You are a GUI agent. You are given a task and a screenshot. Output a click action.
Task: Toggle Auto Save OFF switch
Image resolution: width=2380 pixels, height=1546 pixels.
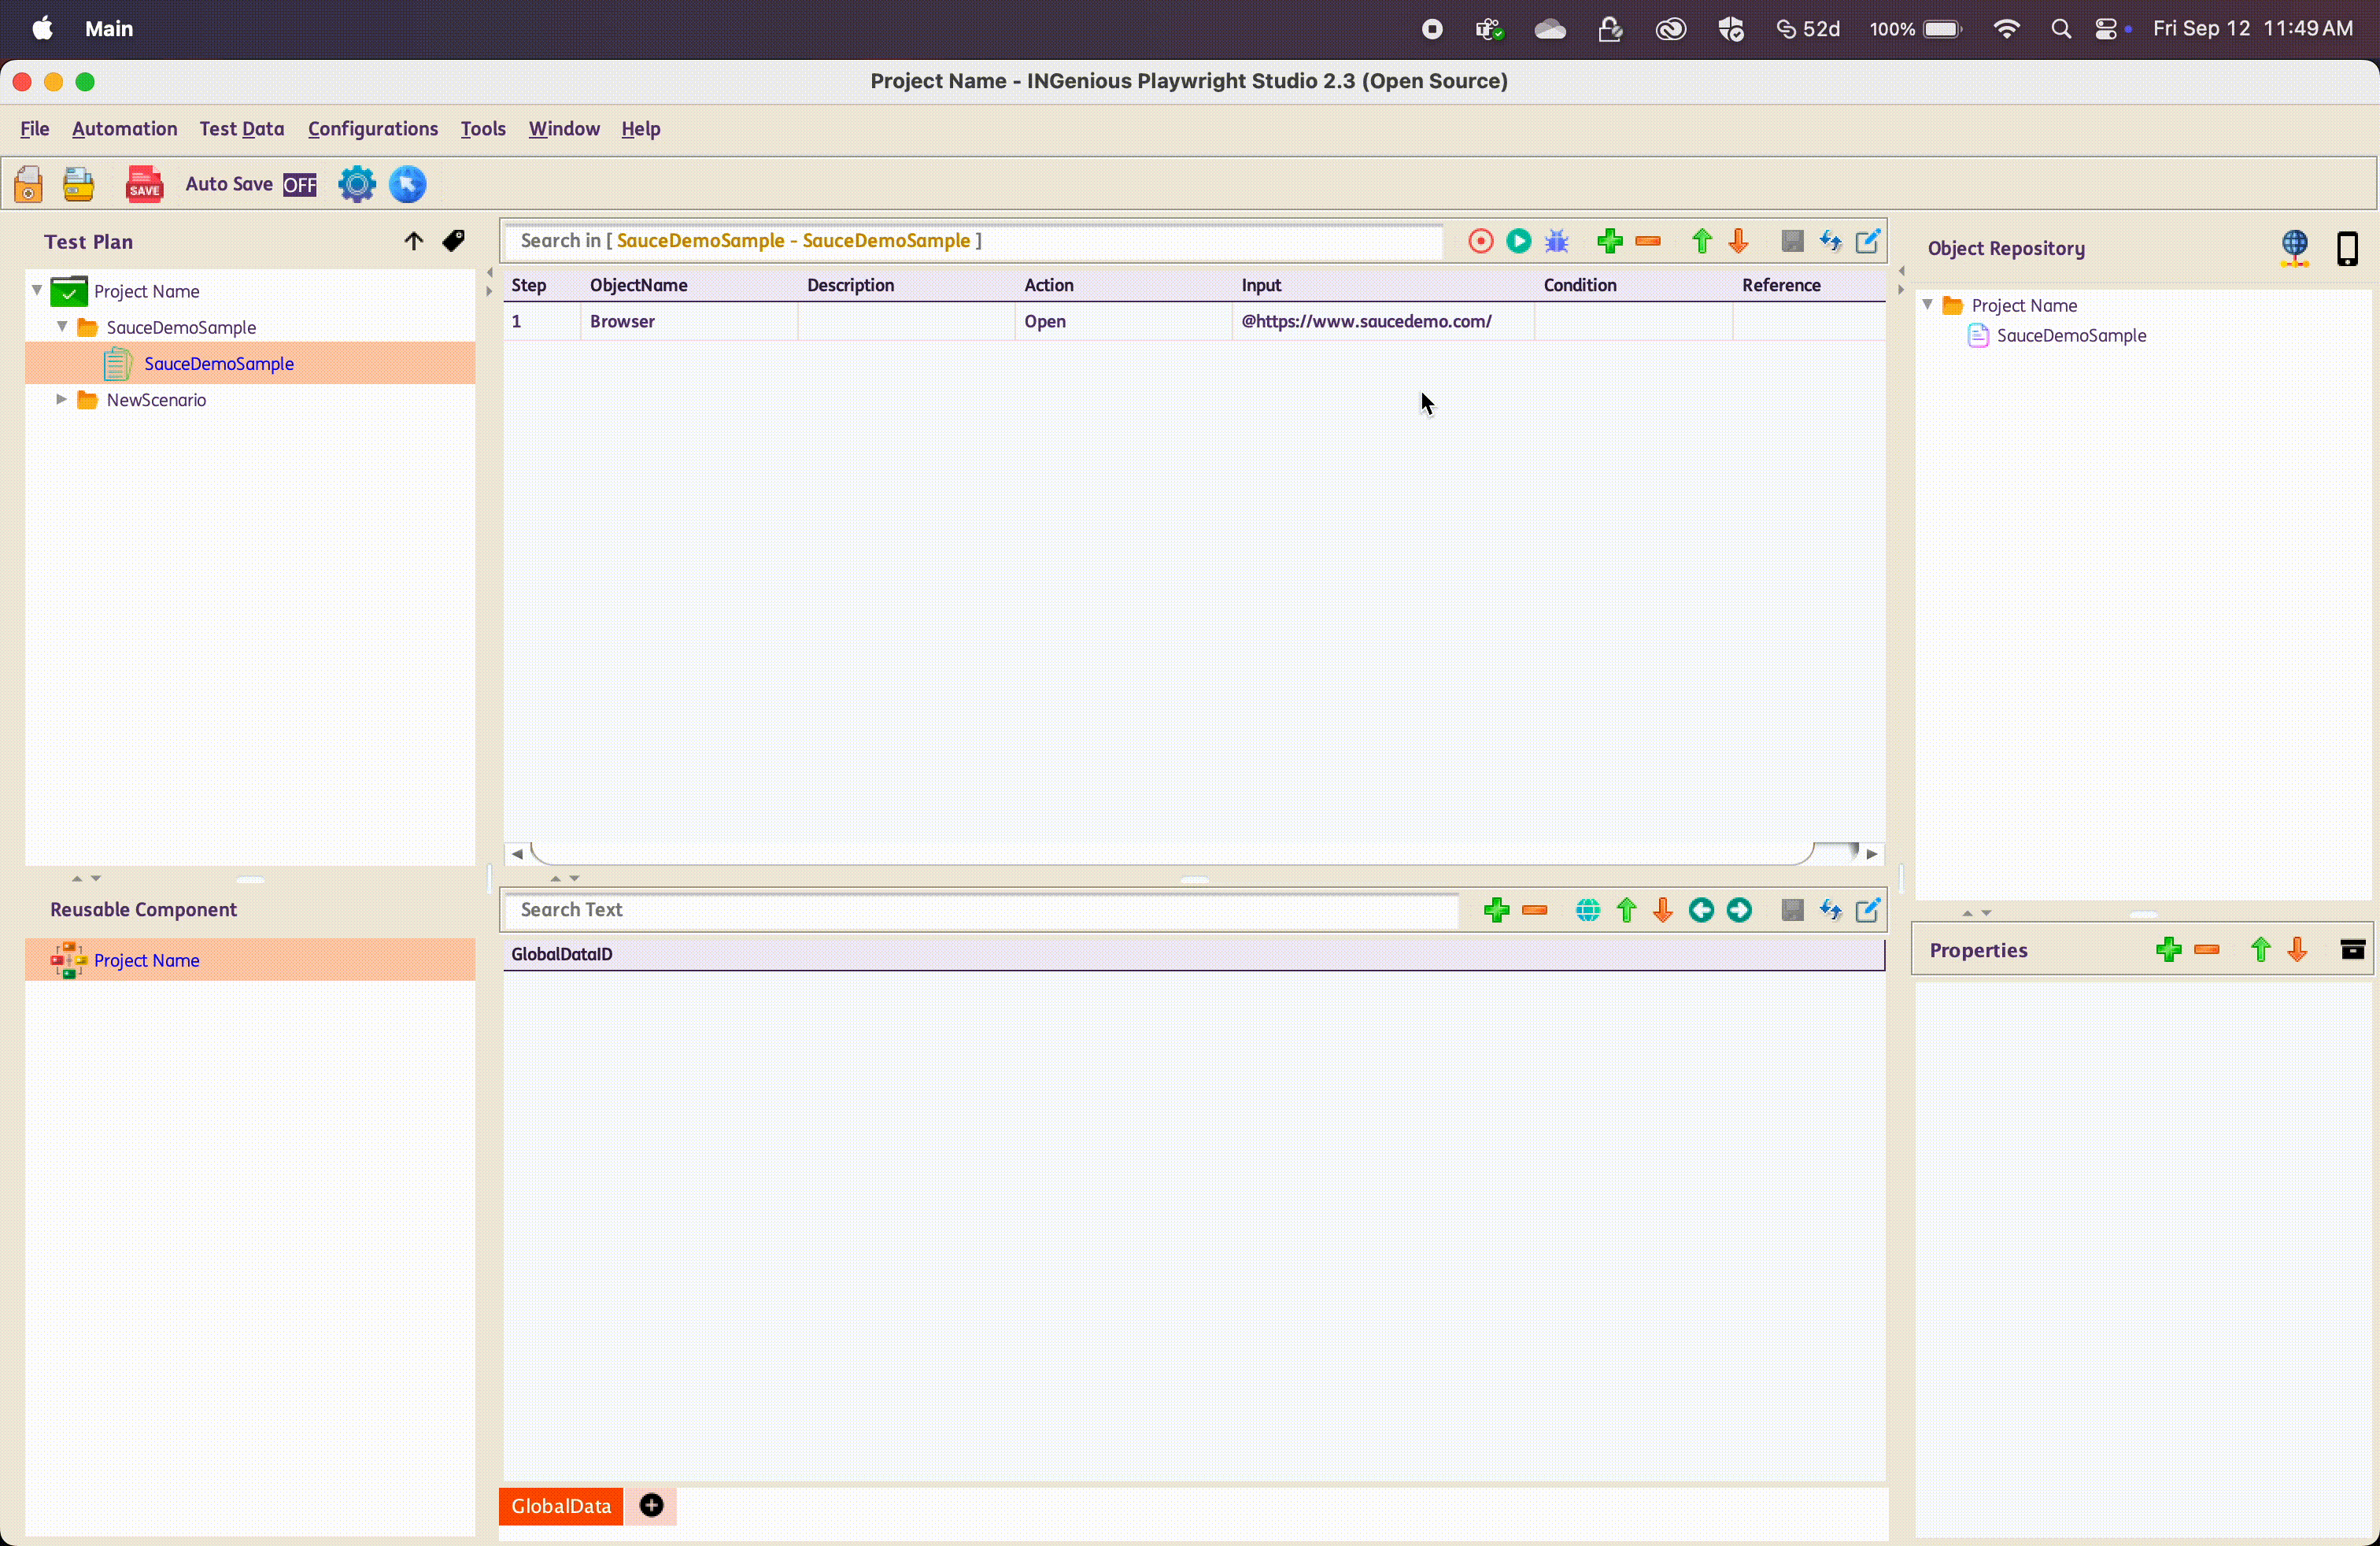299,185
